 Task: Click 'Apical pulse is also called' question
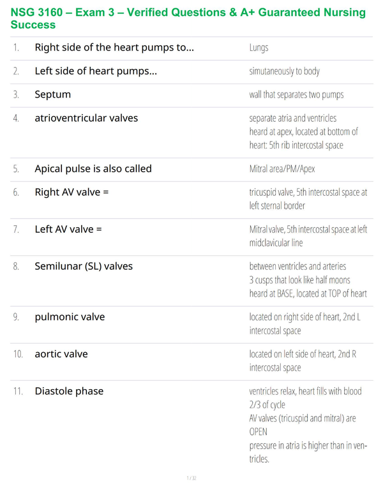click(x=93, y=168)
